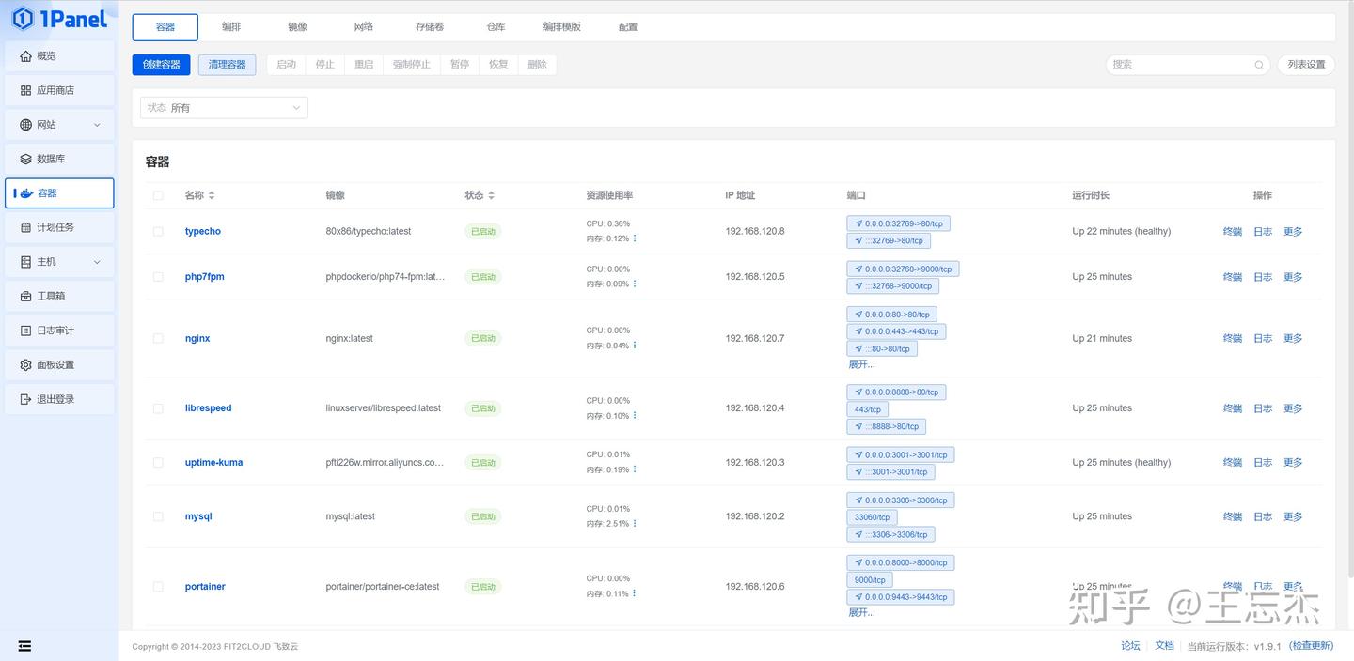Open the 状态 所有 filter dropdown
This screenshot has height=661, width=1354.
[x=224, y=108]
